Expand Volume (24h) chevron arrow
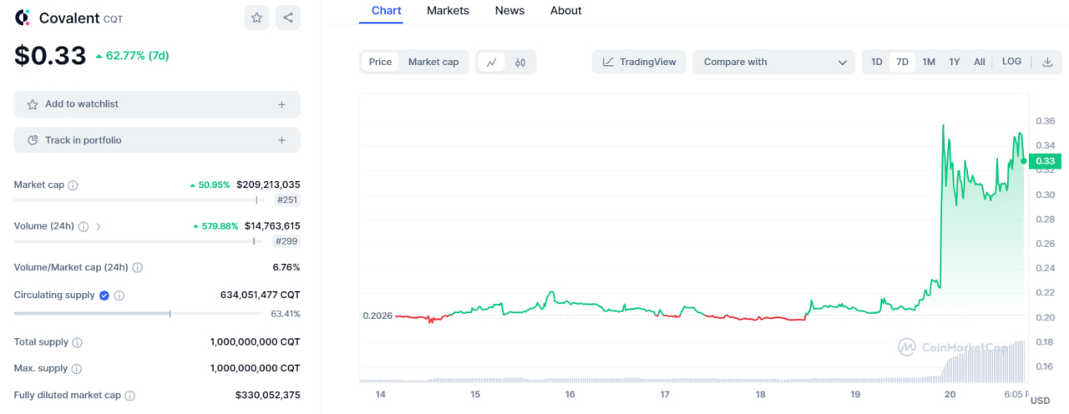This screenshot has height=414, width=1069. coord(99,226)
